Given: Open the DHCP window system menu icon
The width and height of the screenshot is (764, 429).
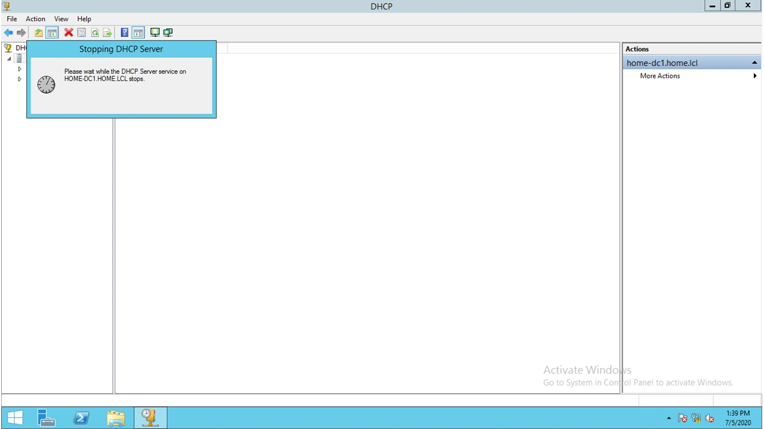Looking at the screenshot, I should [7, 6].
